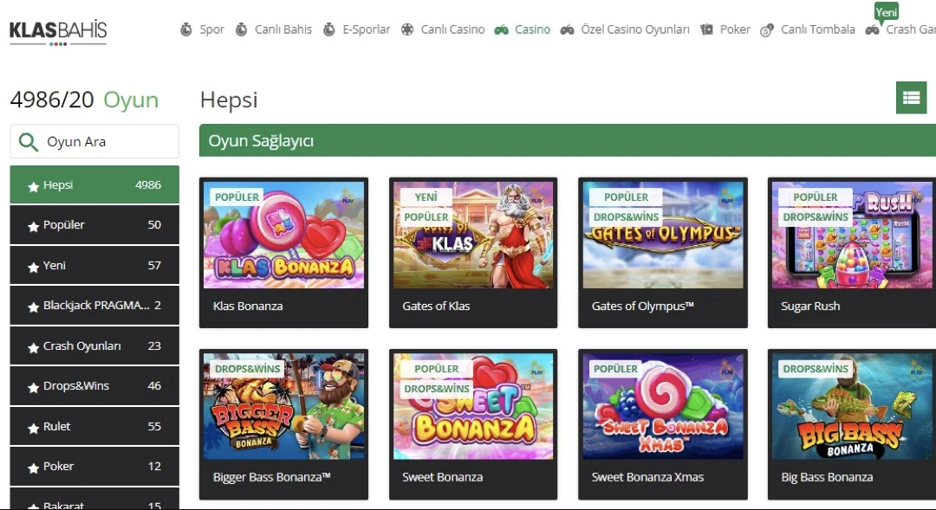Launch the Klas Bonanza game thumbnail
The height and width of the screenshot is (510, 936).
point(283,235)
